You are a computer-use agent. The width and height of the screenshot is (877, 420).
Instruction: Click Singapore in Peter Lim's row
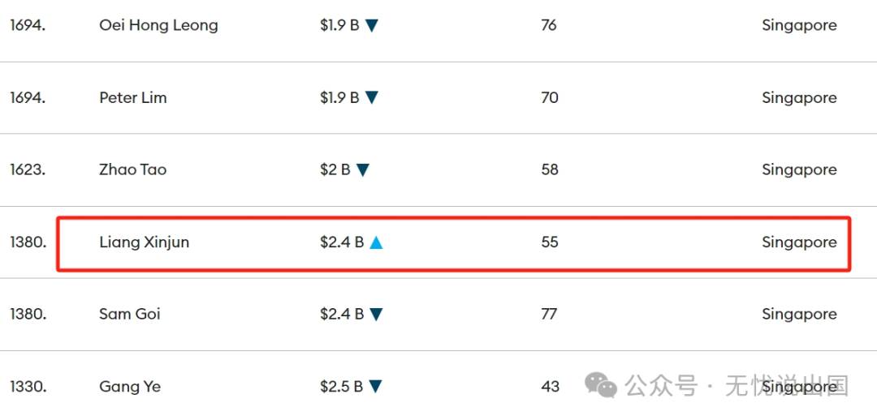coord(799,98)
